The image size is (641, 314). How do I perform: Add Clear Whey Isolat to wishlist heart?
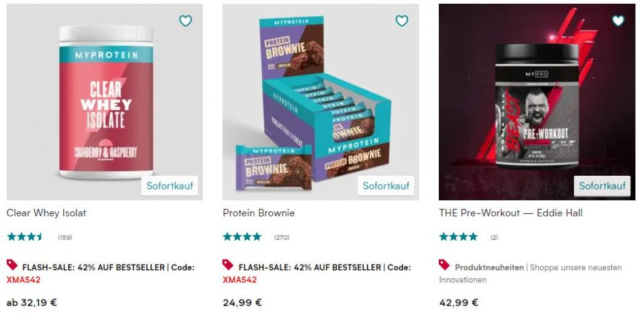185,21
